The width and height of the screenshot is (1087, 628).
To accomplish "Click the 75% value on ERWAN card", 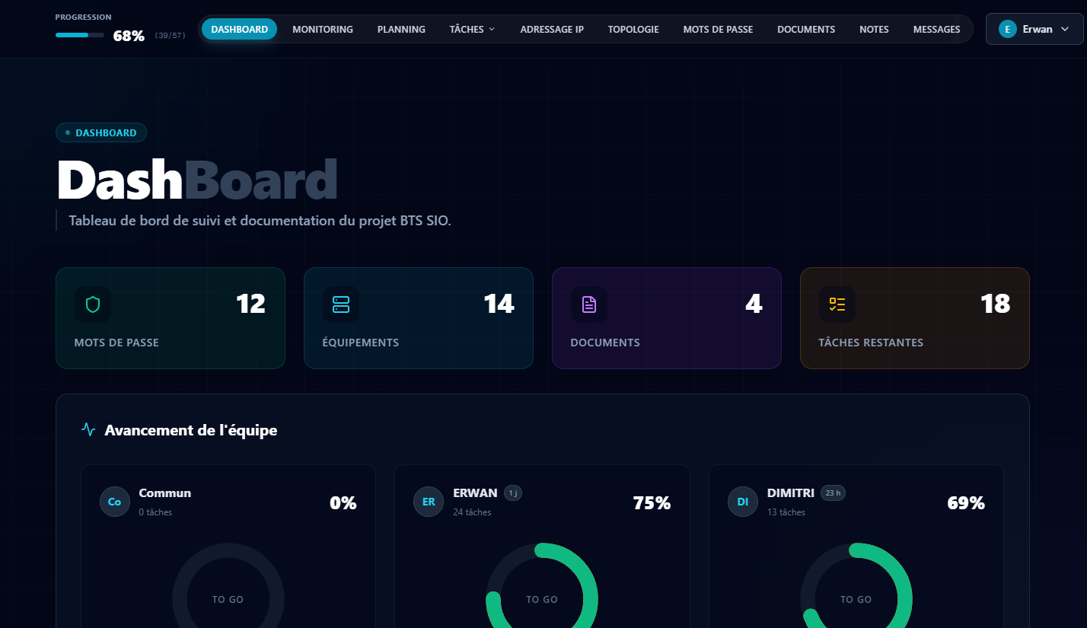I will [x=652, y=503].
